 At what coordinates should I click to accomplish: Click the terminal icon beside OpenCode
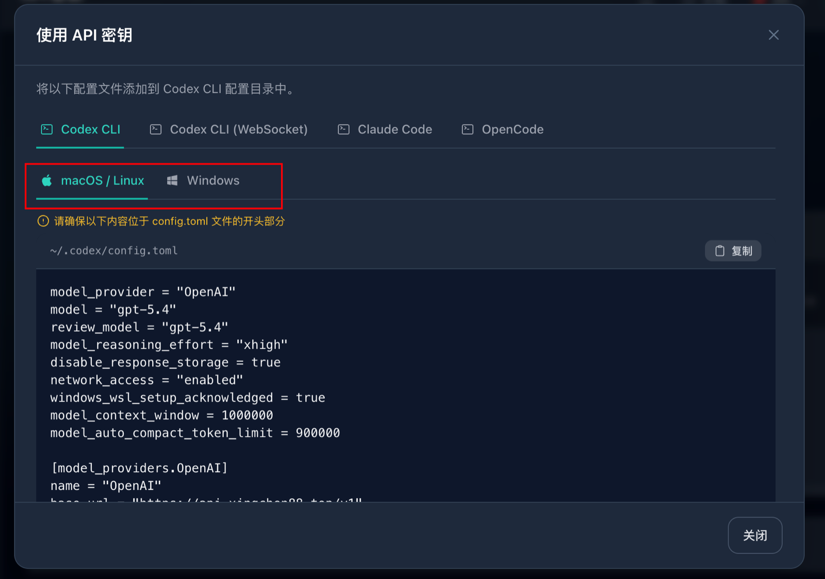[468, 129]
